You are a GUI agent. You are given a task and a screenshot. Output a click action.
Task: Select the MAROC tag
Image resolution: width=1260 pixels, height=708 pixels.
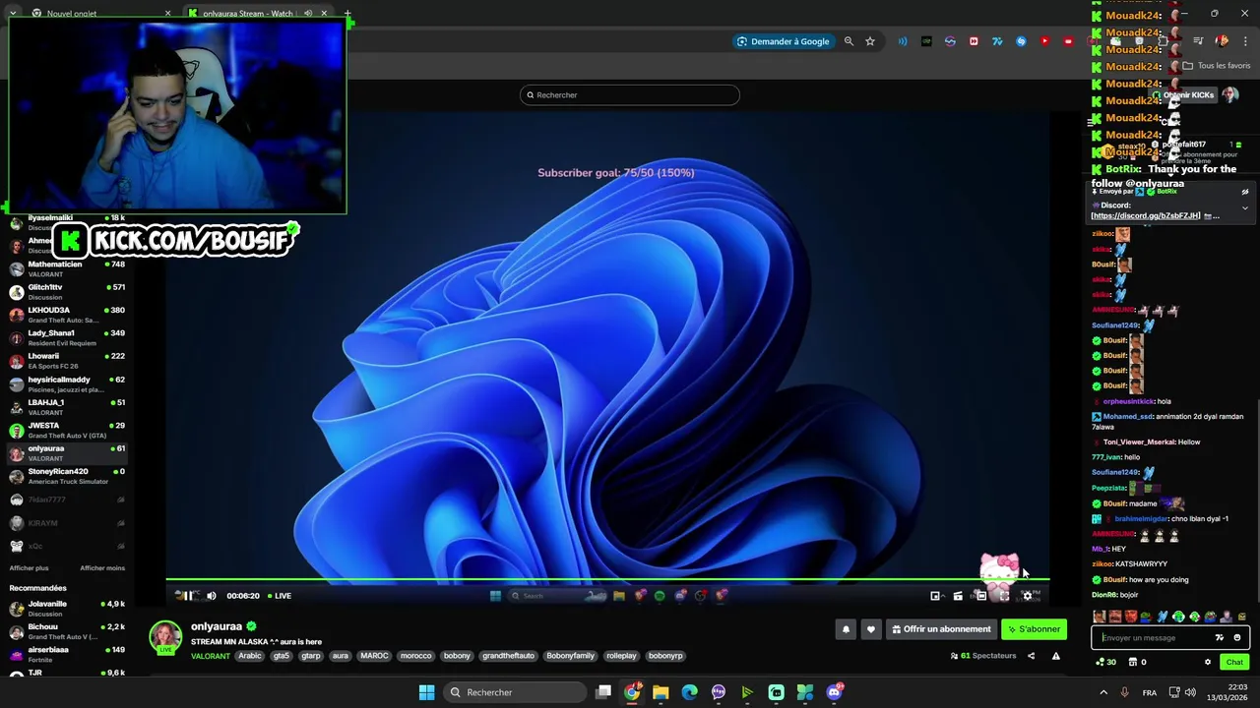click(374, 656)
